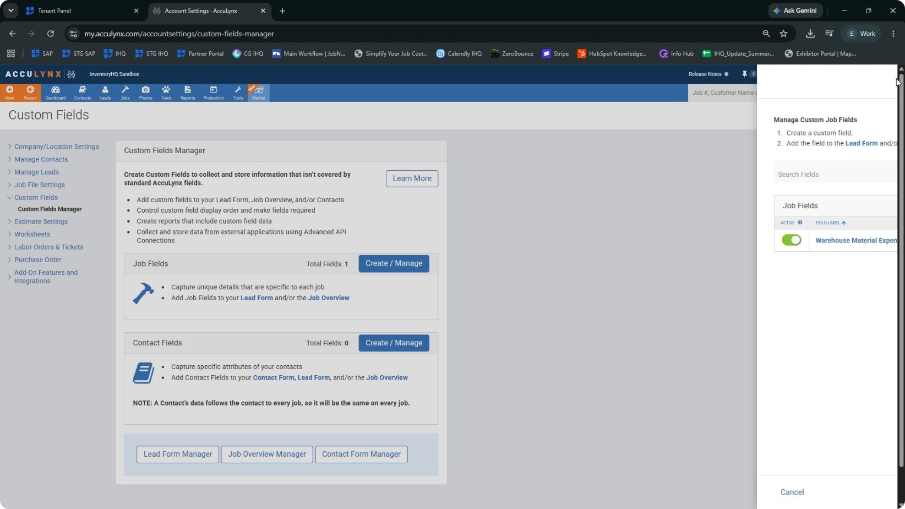Bookmark this page with star icon

pos(783,34)
